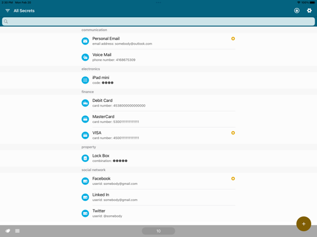Click card number 5300111111111111

click(115, 122)
